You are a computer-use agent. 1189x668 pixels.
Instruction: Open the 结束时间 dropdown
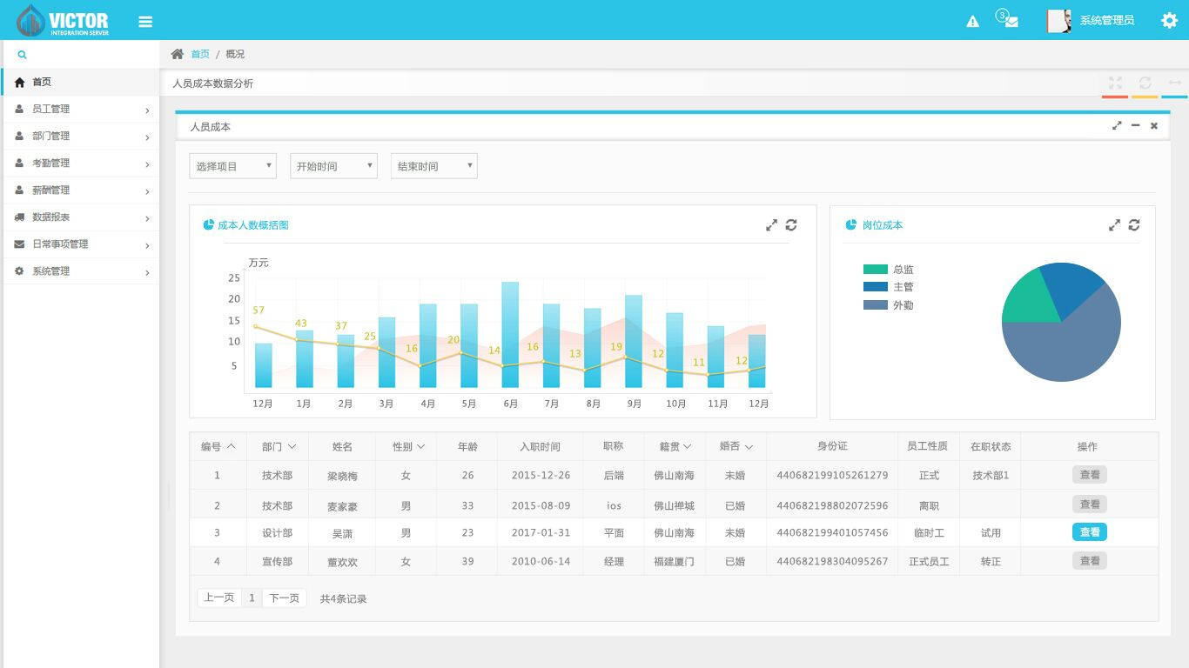[x=433, y=166]
